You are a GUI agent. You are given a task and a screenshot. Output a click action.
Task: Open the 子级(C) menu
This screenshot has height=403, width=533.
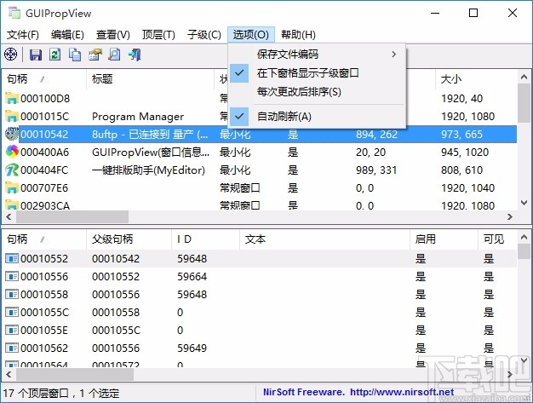[204, 34]
